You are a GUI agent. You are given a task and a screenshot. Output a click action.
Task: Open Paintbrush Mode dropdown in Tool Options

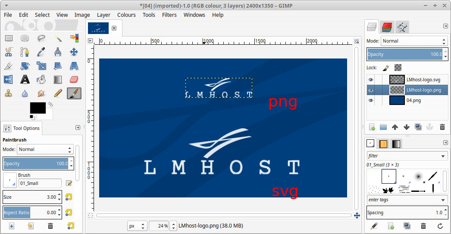(x=45, y=149)
